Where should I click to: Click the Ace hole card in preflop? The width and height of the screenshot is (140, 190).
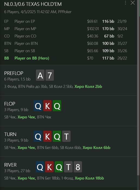[x=40, y=75]
